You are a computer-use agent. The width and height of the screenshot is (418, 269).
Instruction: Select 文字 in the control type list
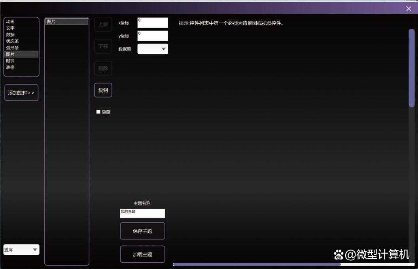[x=10, y=28]
